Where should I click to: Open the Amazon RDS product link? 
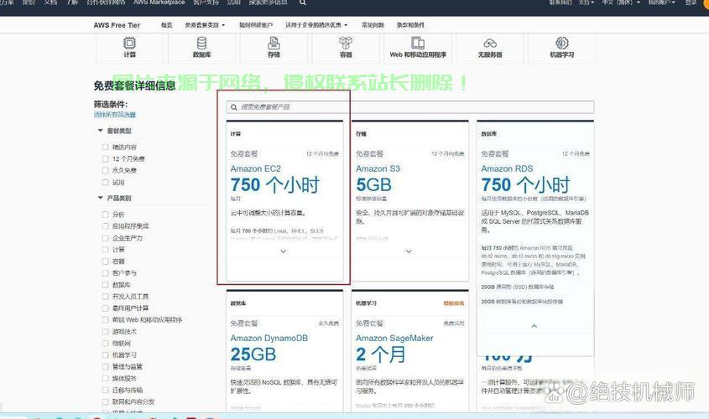(x=507, y=169)
